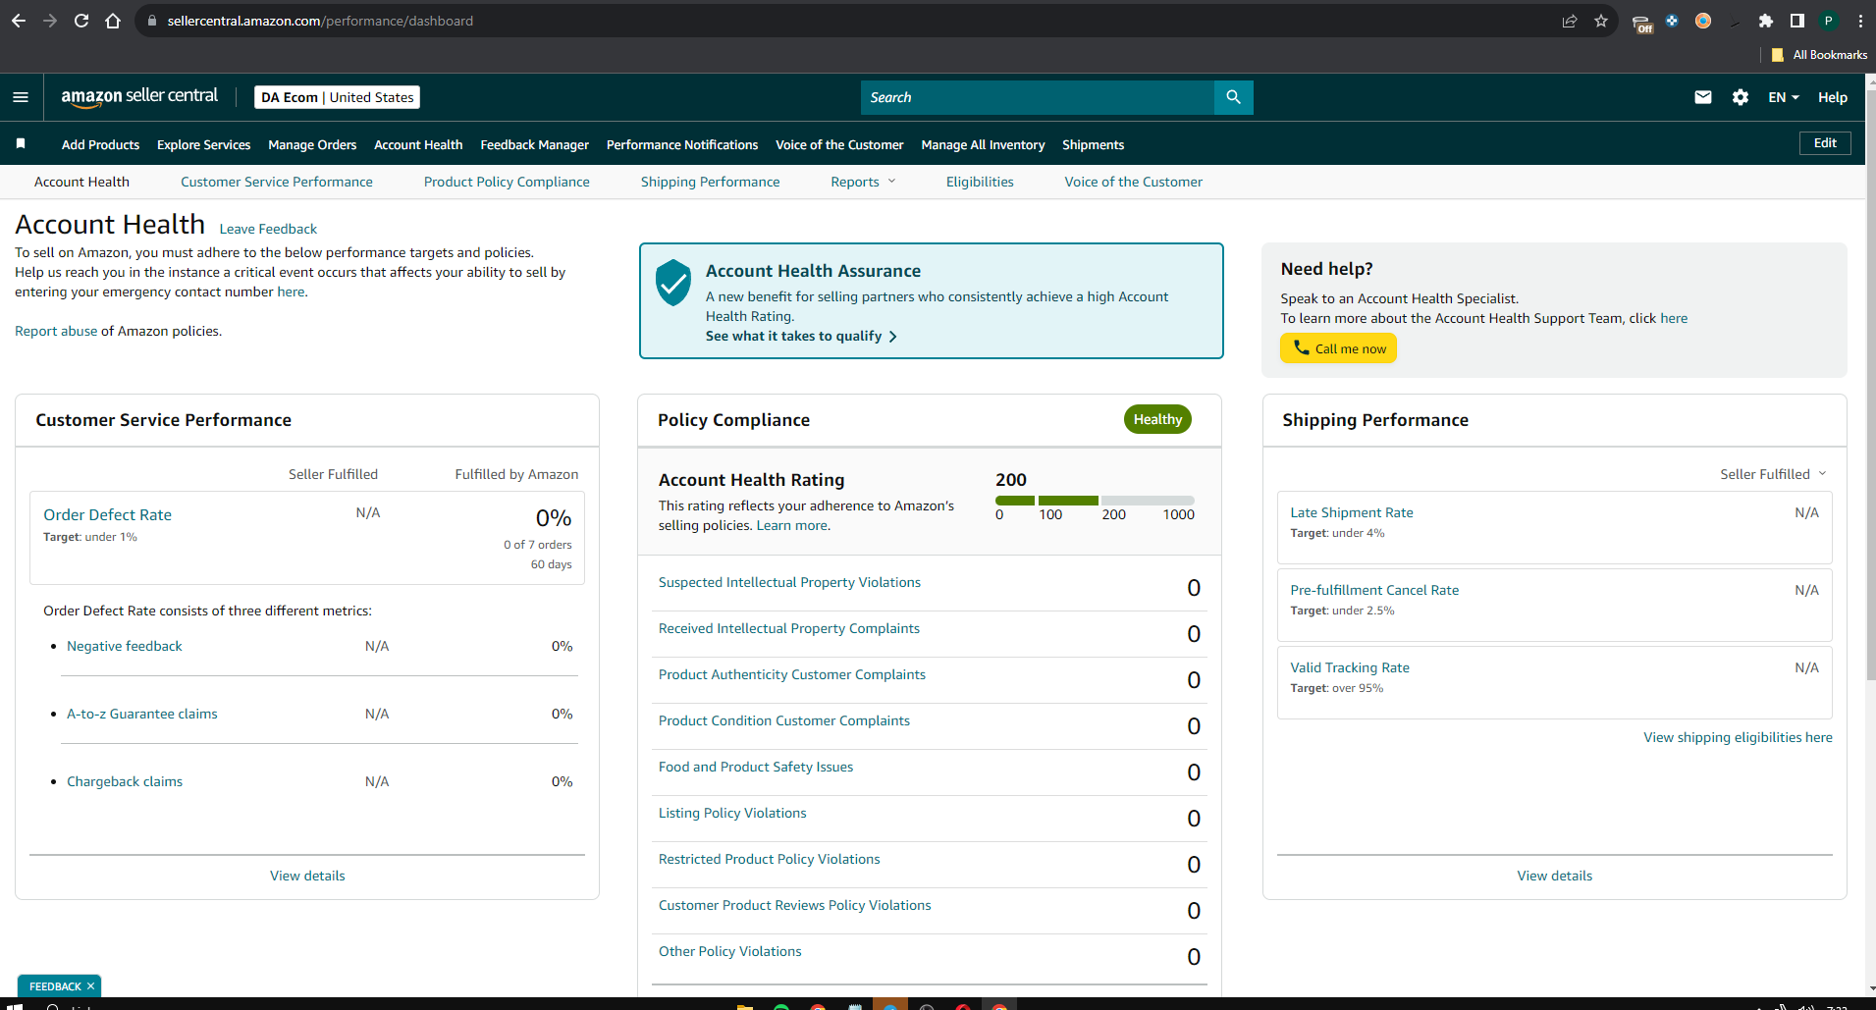The width and height of the screenshot is (1876, 1010).
Task: Open the settings gear icon
Action: (1741, 97)
